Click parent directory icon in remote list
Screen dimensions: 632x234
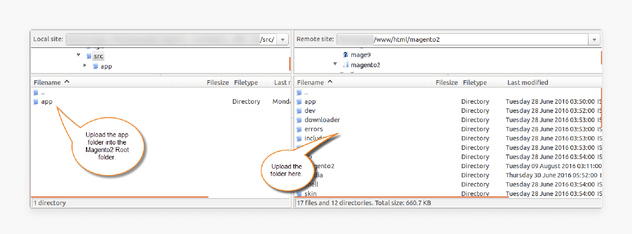click(x=299, y=93)
